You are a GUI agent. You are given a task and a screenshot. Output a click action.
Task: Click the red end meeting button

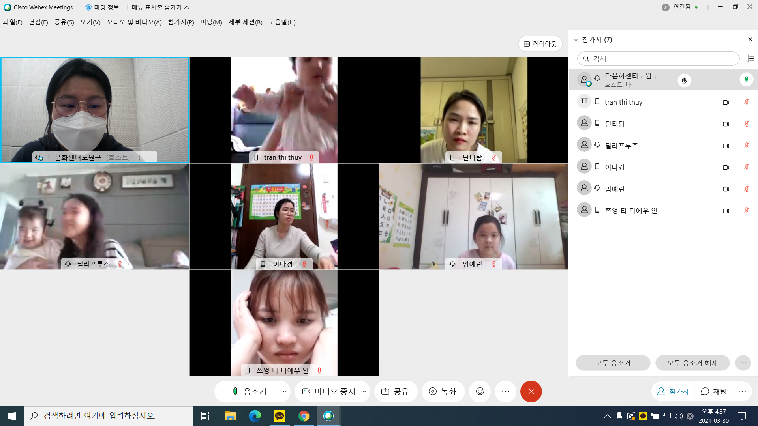point(531,391)
